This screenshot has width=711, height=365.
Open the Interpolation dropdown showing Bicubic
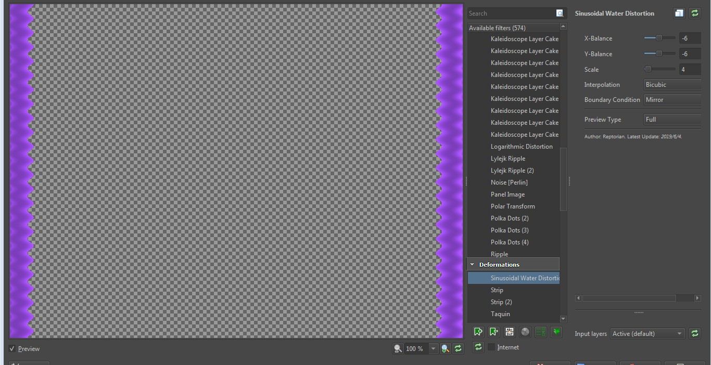(x=672, y=85)
